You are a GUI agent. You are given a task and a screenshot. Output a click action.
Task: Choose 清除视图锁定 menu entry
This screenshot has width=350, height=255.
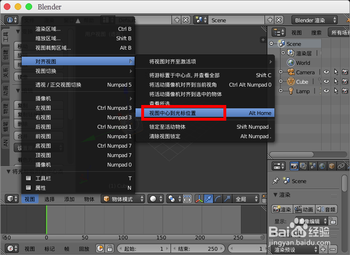coord(205,136)
